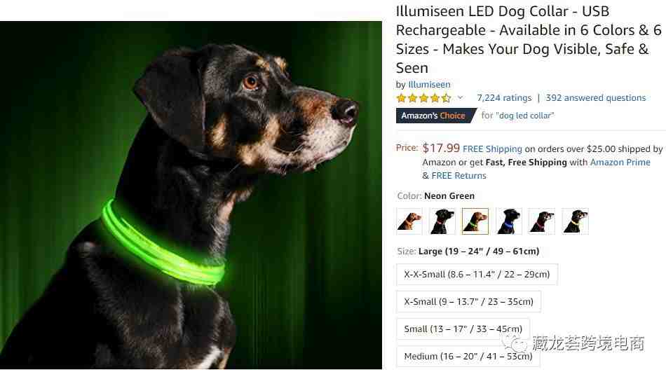Open the 7,224 ratings link
The image size is (666, 372).
tap(504, 98)
